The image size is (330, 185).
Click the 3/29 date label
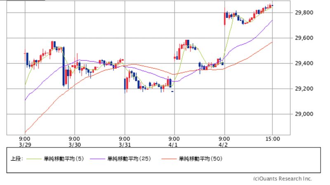coord(25,145)
